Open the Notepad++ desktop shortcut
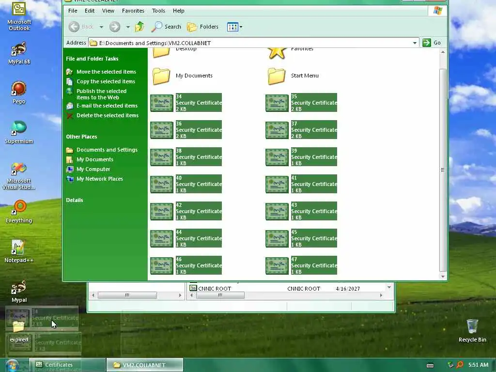Image resolution: width=496 pixels, height=372 pixels. click(x=19, y=251)
